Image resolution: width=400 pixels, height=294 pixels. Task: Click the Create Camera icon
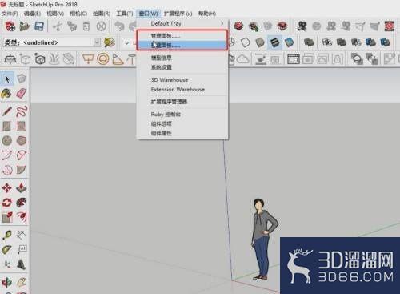[302, 26]
